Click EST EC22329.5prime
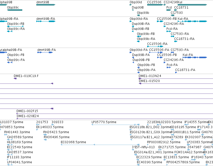This screenshot has width=213, height=166. coord(149,157)
